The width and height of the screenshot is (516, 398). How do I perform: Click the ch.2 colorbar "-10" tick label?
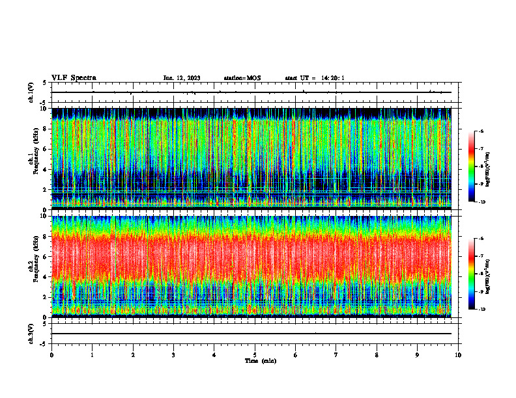[481, 310]
